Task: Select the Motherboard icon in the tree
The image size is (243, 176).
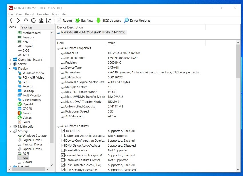Action: pyautogui.click(x=19, y=33)
